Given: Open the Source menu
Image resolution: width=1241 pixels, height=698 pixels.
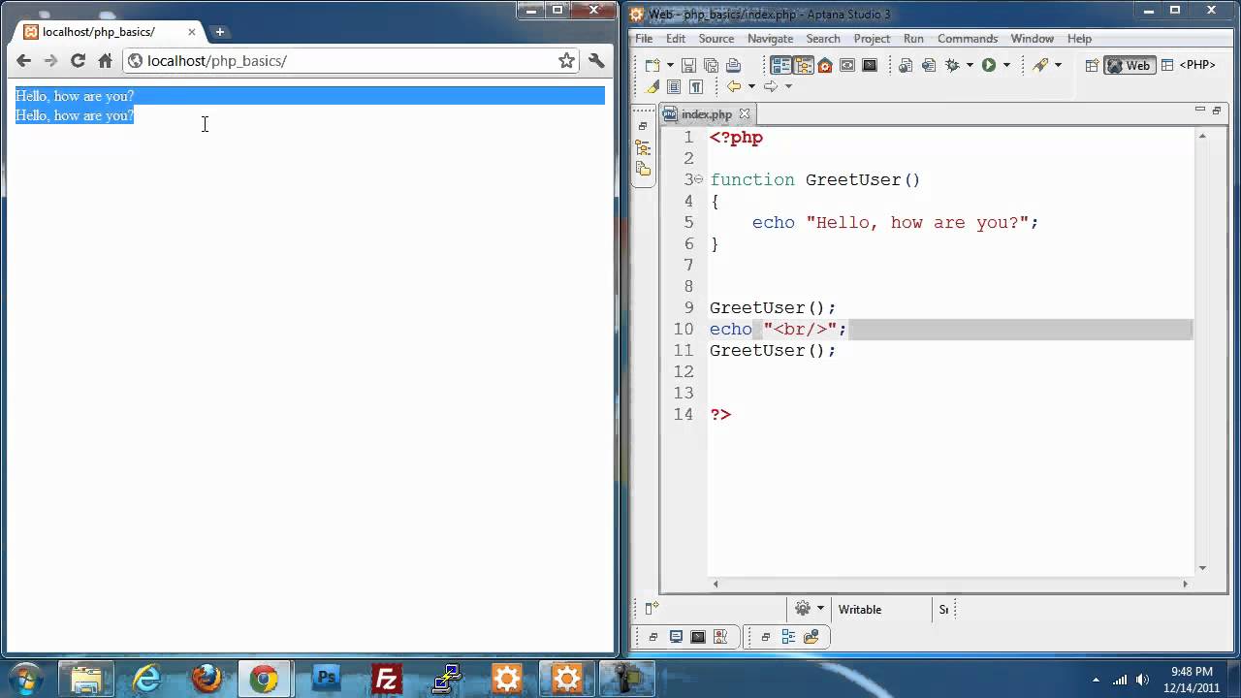Looking at the screenshot, I should click(x=716, y=39).
